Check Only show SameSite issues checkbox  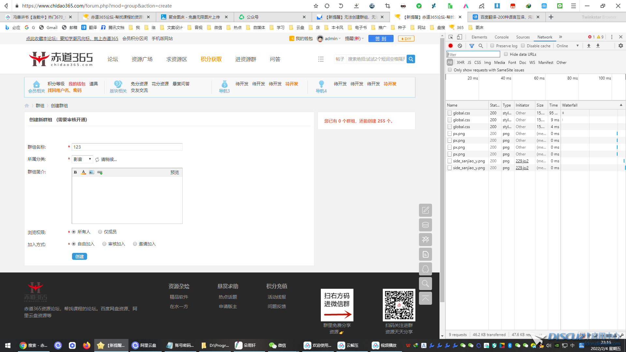coord(450,70)
